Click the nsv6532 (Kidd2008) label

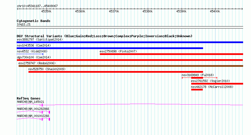32,51
